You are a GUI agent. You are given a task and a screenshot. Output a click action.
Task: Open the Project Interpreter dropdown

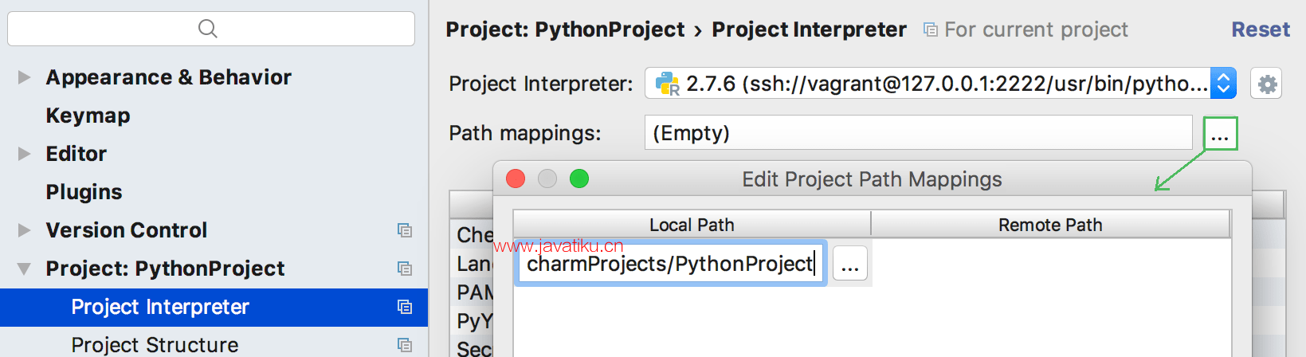pyautogui.click(x=1223, y=83)
